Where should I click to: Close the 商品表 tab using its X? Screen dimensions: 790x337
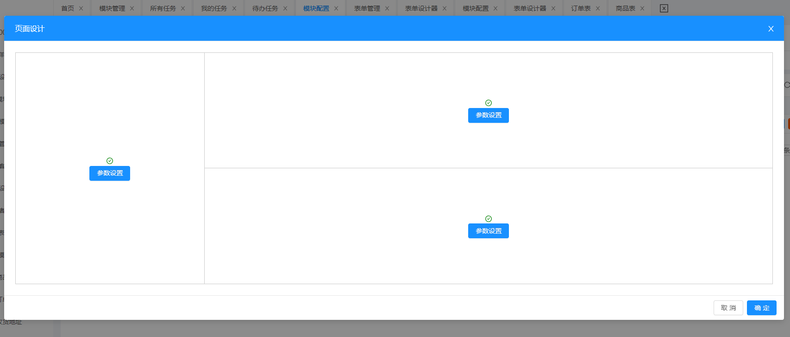point(642,8)
